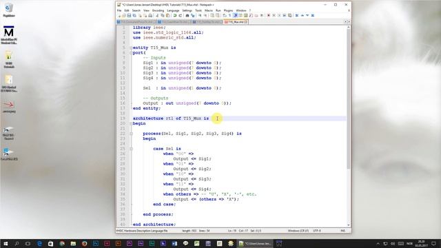
Task: Collapse the architecture begin fold marker
Action: (x=131, y=123)
